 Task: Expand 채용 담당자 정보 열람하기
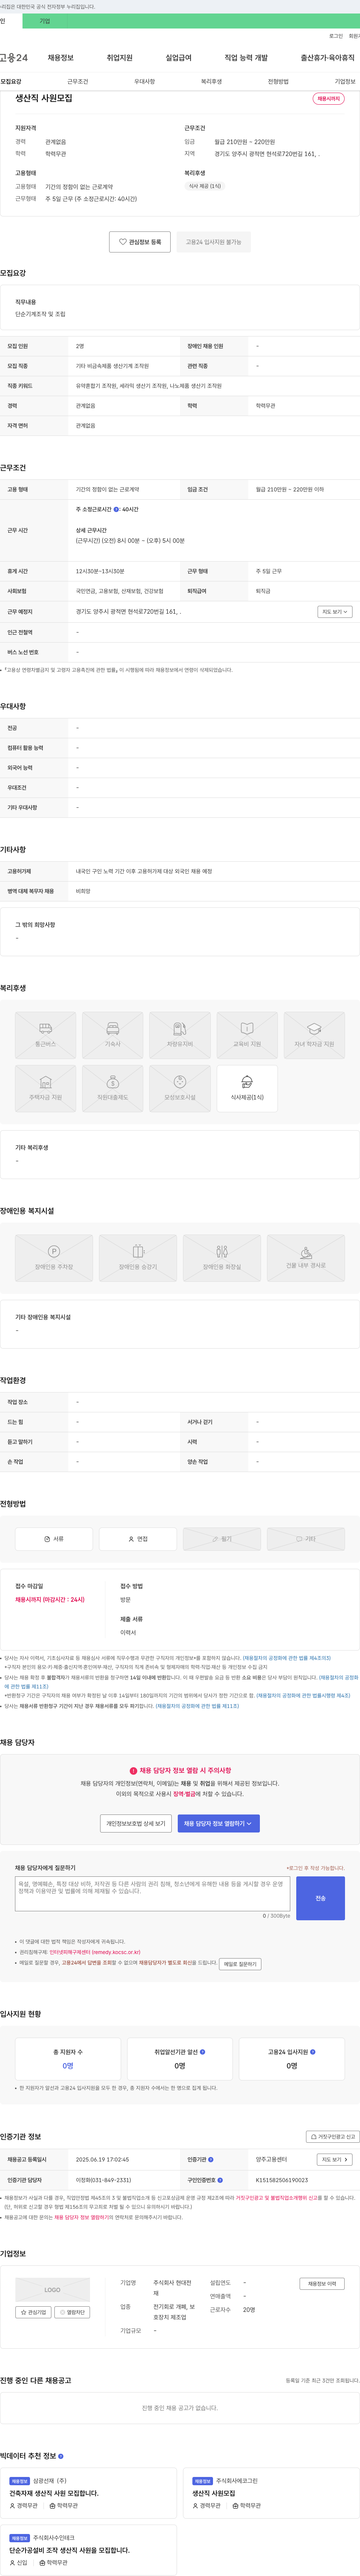point(219,1823)
